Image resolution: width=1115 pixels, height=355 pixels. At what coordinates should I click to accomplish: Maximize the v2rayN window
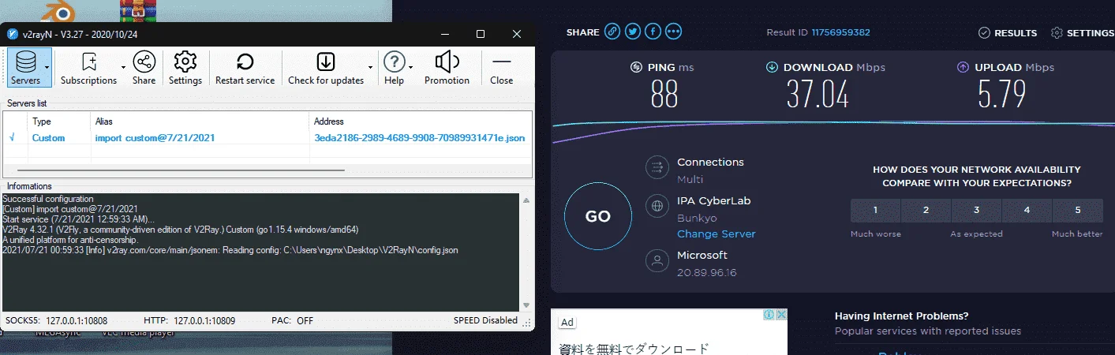pos(481,34)
